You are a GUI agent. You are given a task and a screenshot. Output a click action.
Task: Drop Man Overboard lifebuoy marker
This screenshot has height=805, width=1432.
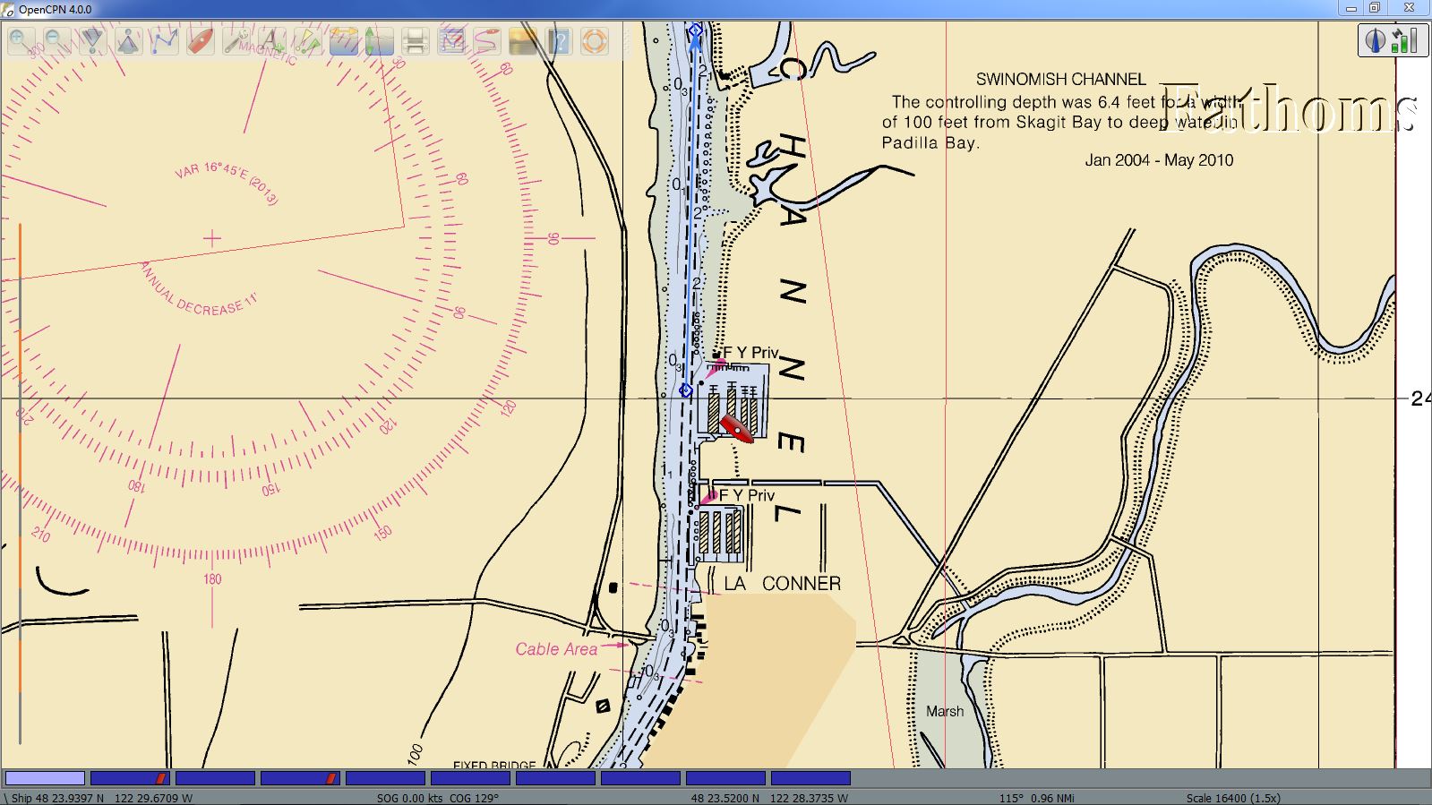pos(595,41)
